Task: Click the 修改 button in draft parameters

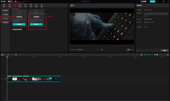Action: 165,50
